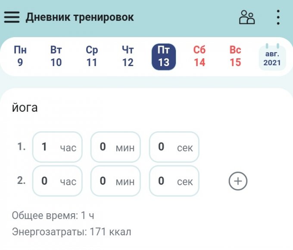Add another time entry with plus icon
Screen dimensions: 293x250
tap(238, 181)
